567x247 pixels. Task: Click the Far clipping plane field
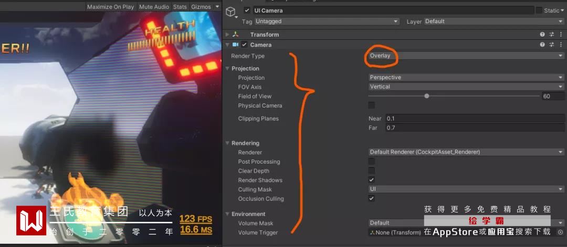point(475,128)
